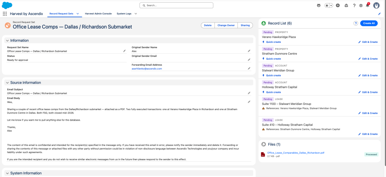
Task: Click the Processed status badge
Action: click(x=371, y=154)
